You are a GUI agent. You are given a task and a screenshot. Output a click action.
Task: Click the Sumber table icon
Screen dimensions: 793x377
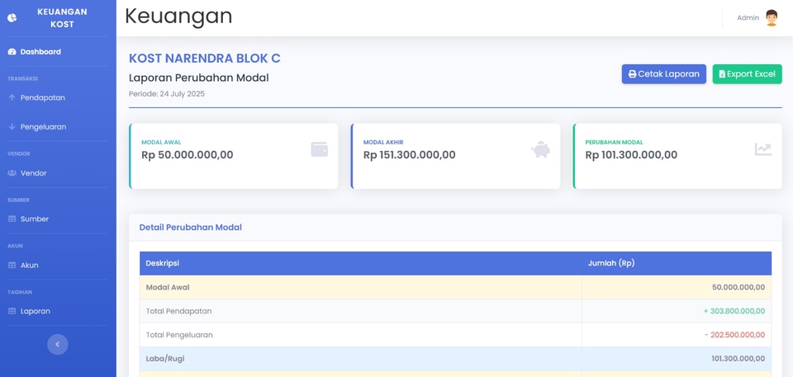pyautogui.click(x=12, y=219)
